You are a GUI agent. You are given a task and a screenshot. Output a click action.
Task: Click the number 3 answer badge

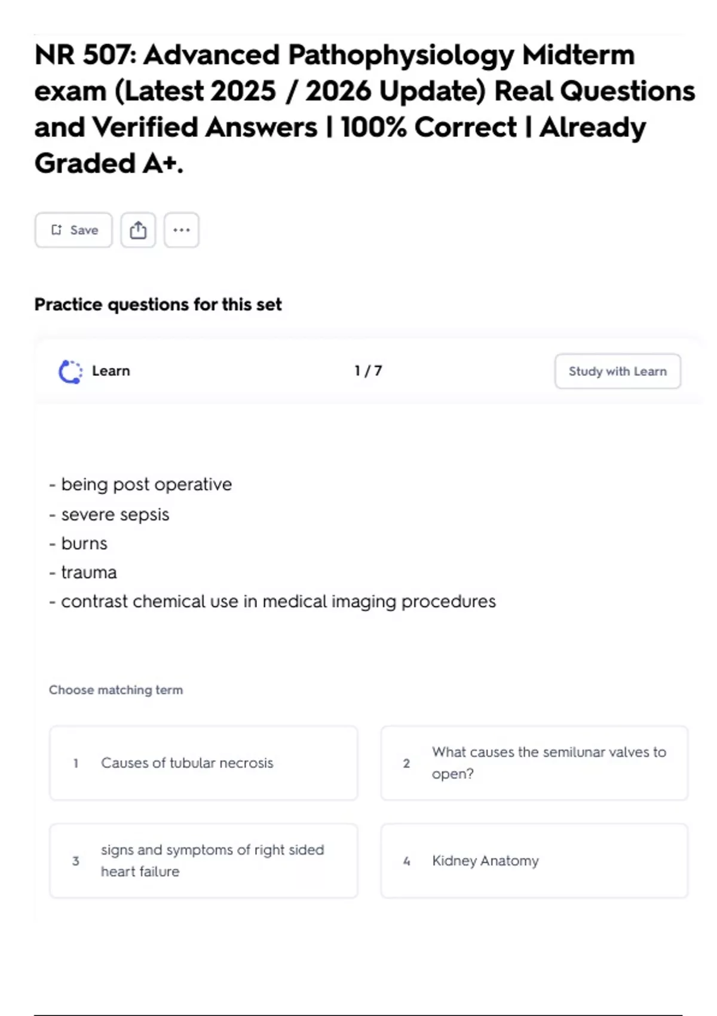click(x=76, y=861)
